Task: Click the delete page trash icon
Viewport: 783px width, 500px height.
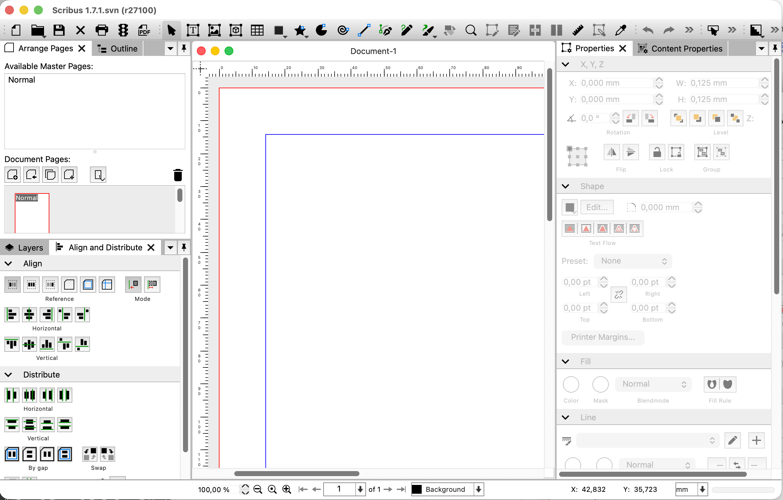Action: (178, 175)
